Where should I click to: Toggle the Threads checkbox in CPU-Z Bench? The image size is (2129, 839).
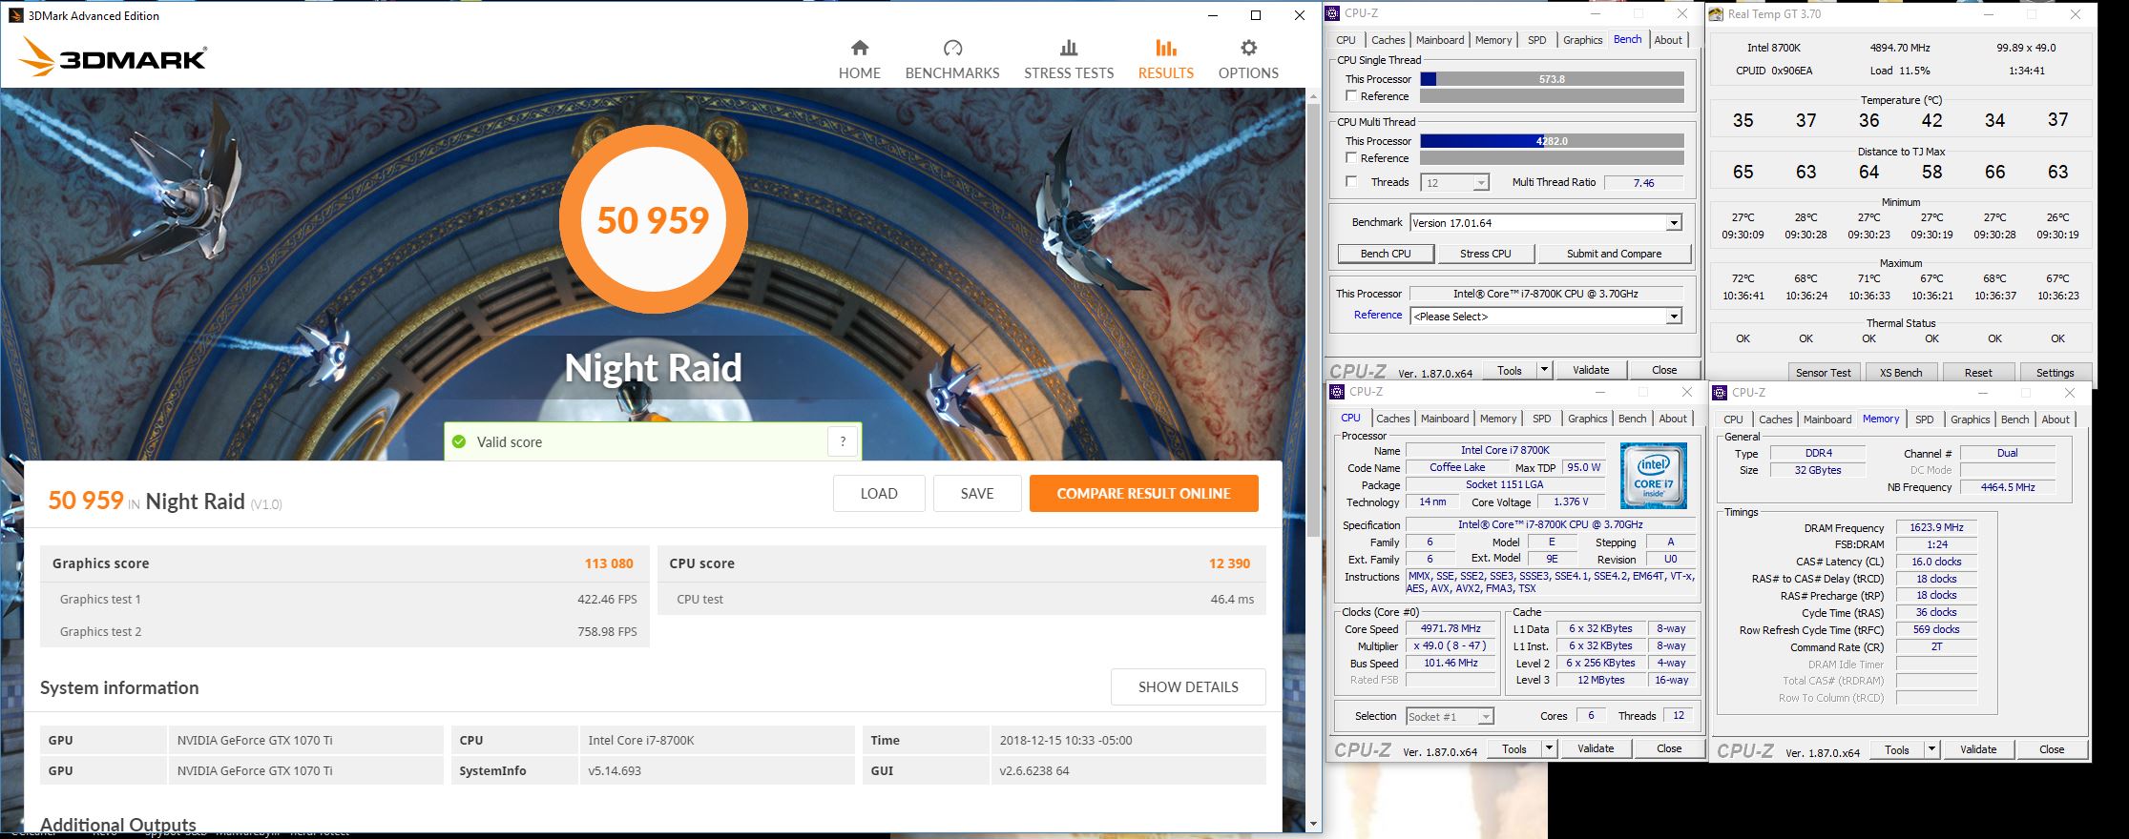coord(1351,182)
